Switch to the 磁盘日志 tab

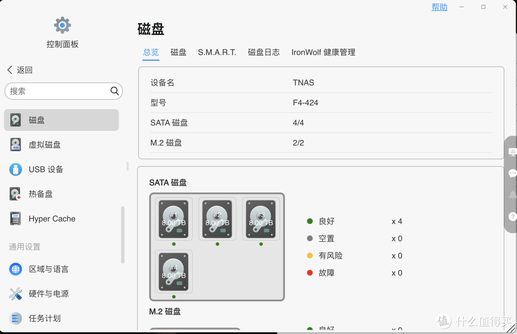[x=264, y=53]
